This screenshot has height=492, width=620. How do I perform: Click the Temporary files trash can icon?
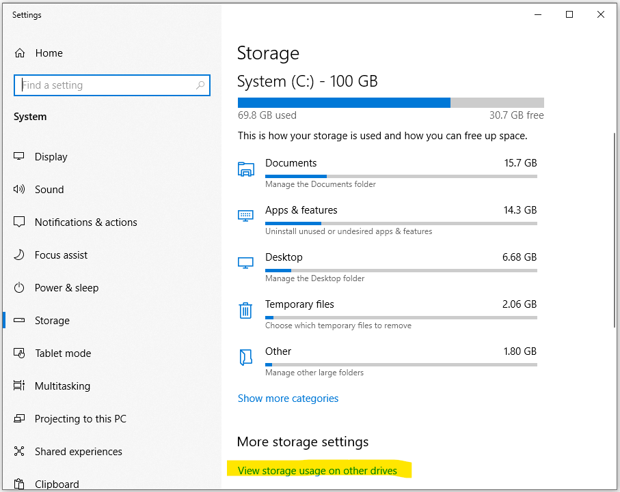click(x=245, y=310)
